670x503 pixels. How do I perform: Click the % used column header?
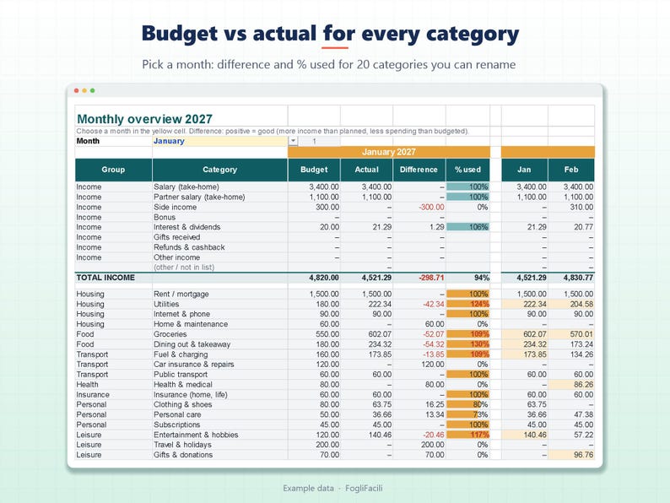tap(467, 170)
